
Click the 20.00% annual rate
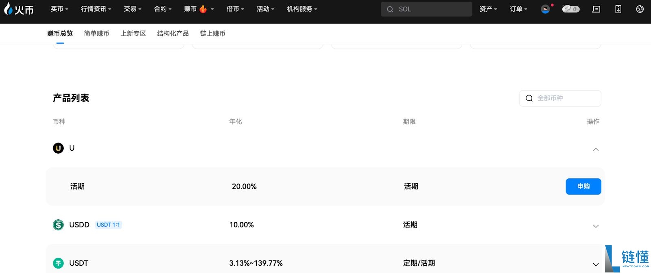click(x=244, y=186)
